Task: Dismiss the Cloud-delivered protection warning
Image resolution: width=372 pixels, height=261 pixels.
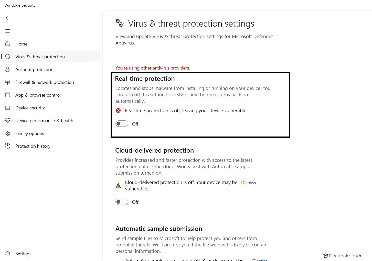Action: click(x=248, y=183)
